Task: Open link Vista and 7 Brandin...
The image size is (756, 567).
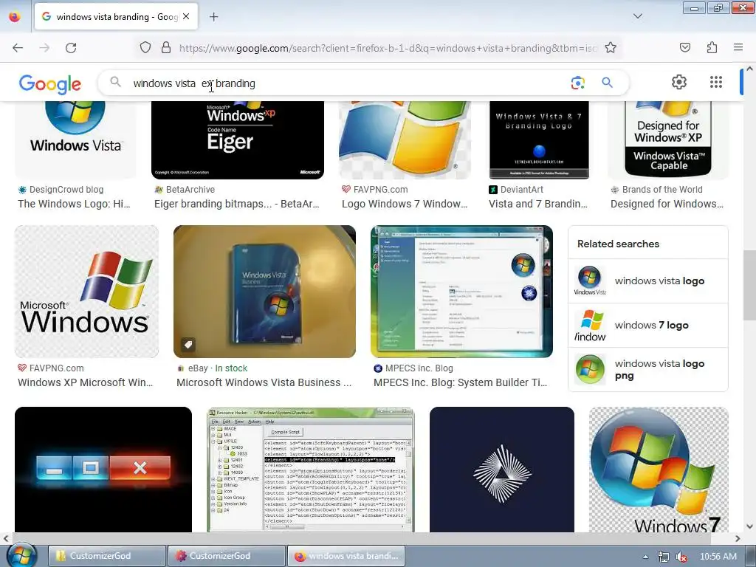Action: point(538,204)
